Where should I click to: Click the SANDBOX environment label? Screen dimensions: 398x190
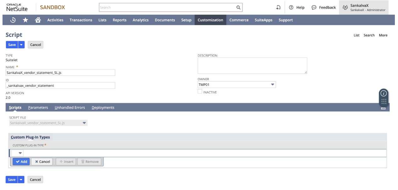coord(53,7)
